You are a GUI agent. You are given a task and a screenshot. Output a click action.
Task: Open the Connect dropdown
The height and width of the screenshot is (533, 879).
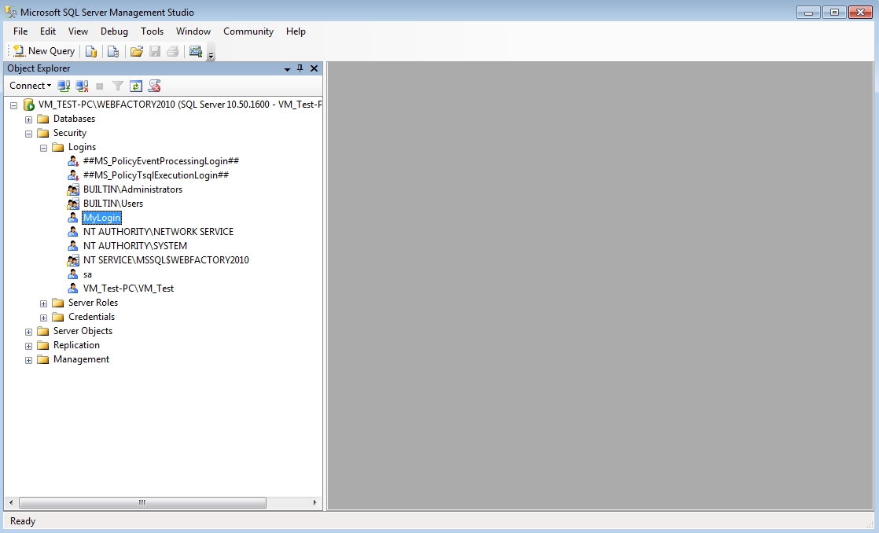[x=30, y=85]
